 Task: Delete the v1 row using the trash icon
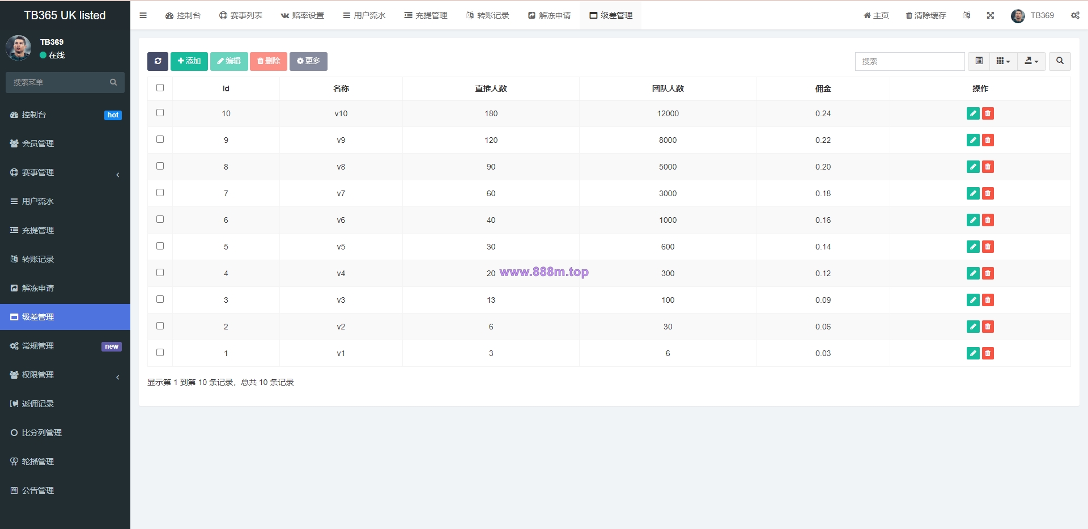point(988,353)
